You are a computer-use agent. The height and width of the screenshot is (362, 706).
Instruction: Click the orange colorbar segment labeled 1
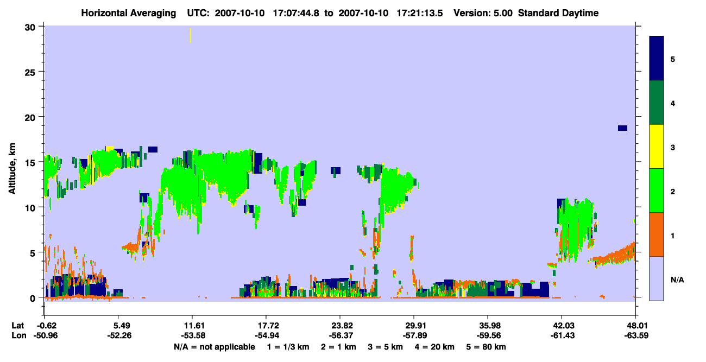point(657,234)
